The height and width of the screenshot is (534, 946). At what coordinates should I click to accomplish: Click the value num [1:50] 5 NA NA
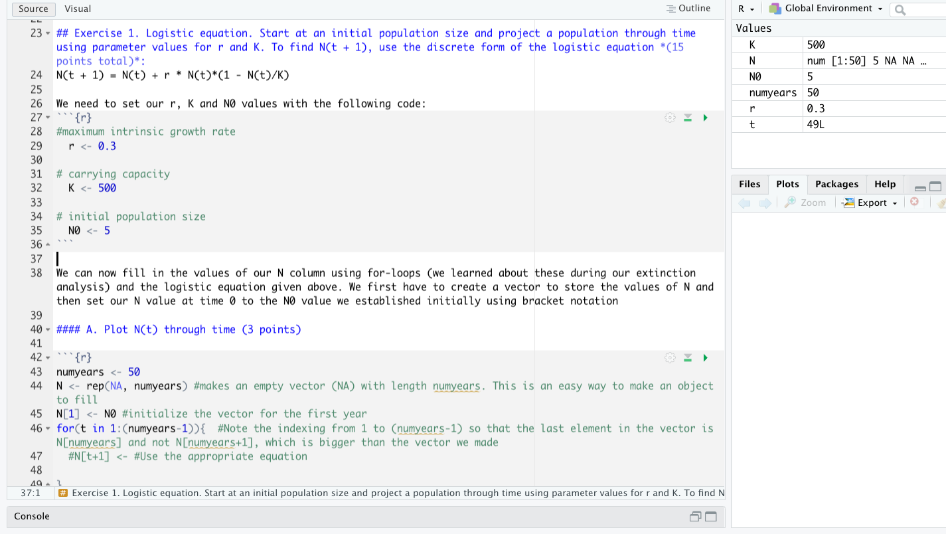[866, 60]
